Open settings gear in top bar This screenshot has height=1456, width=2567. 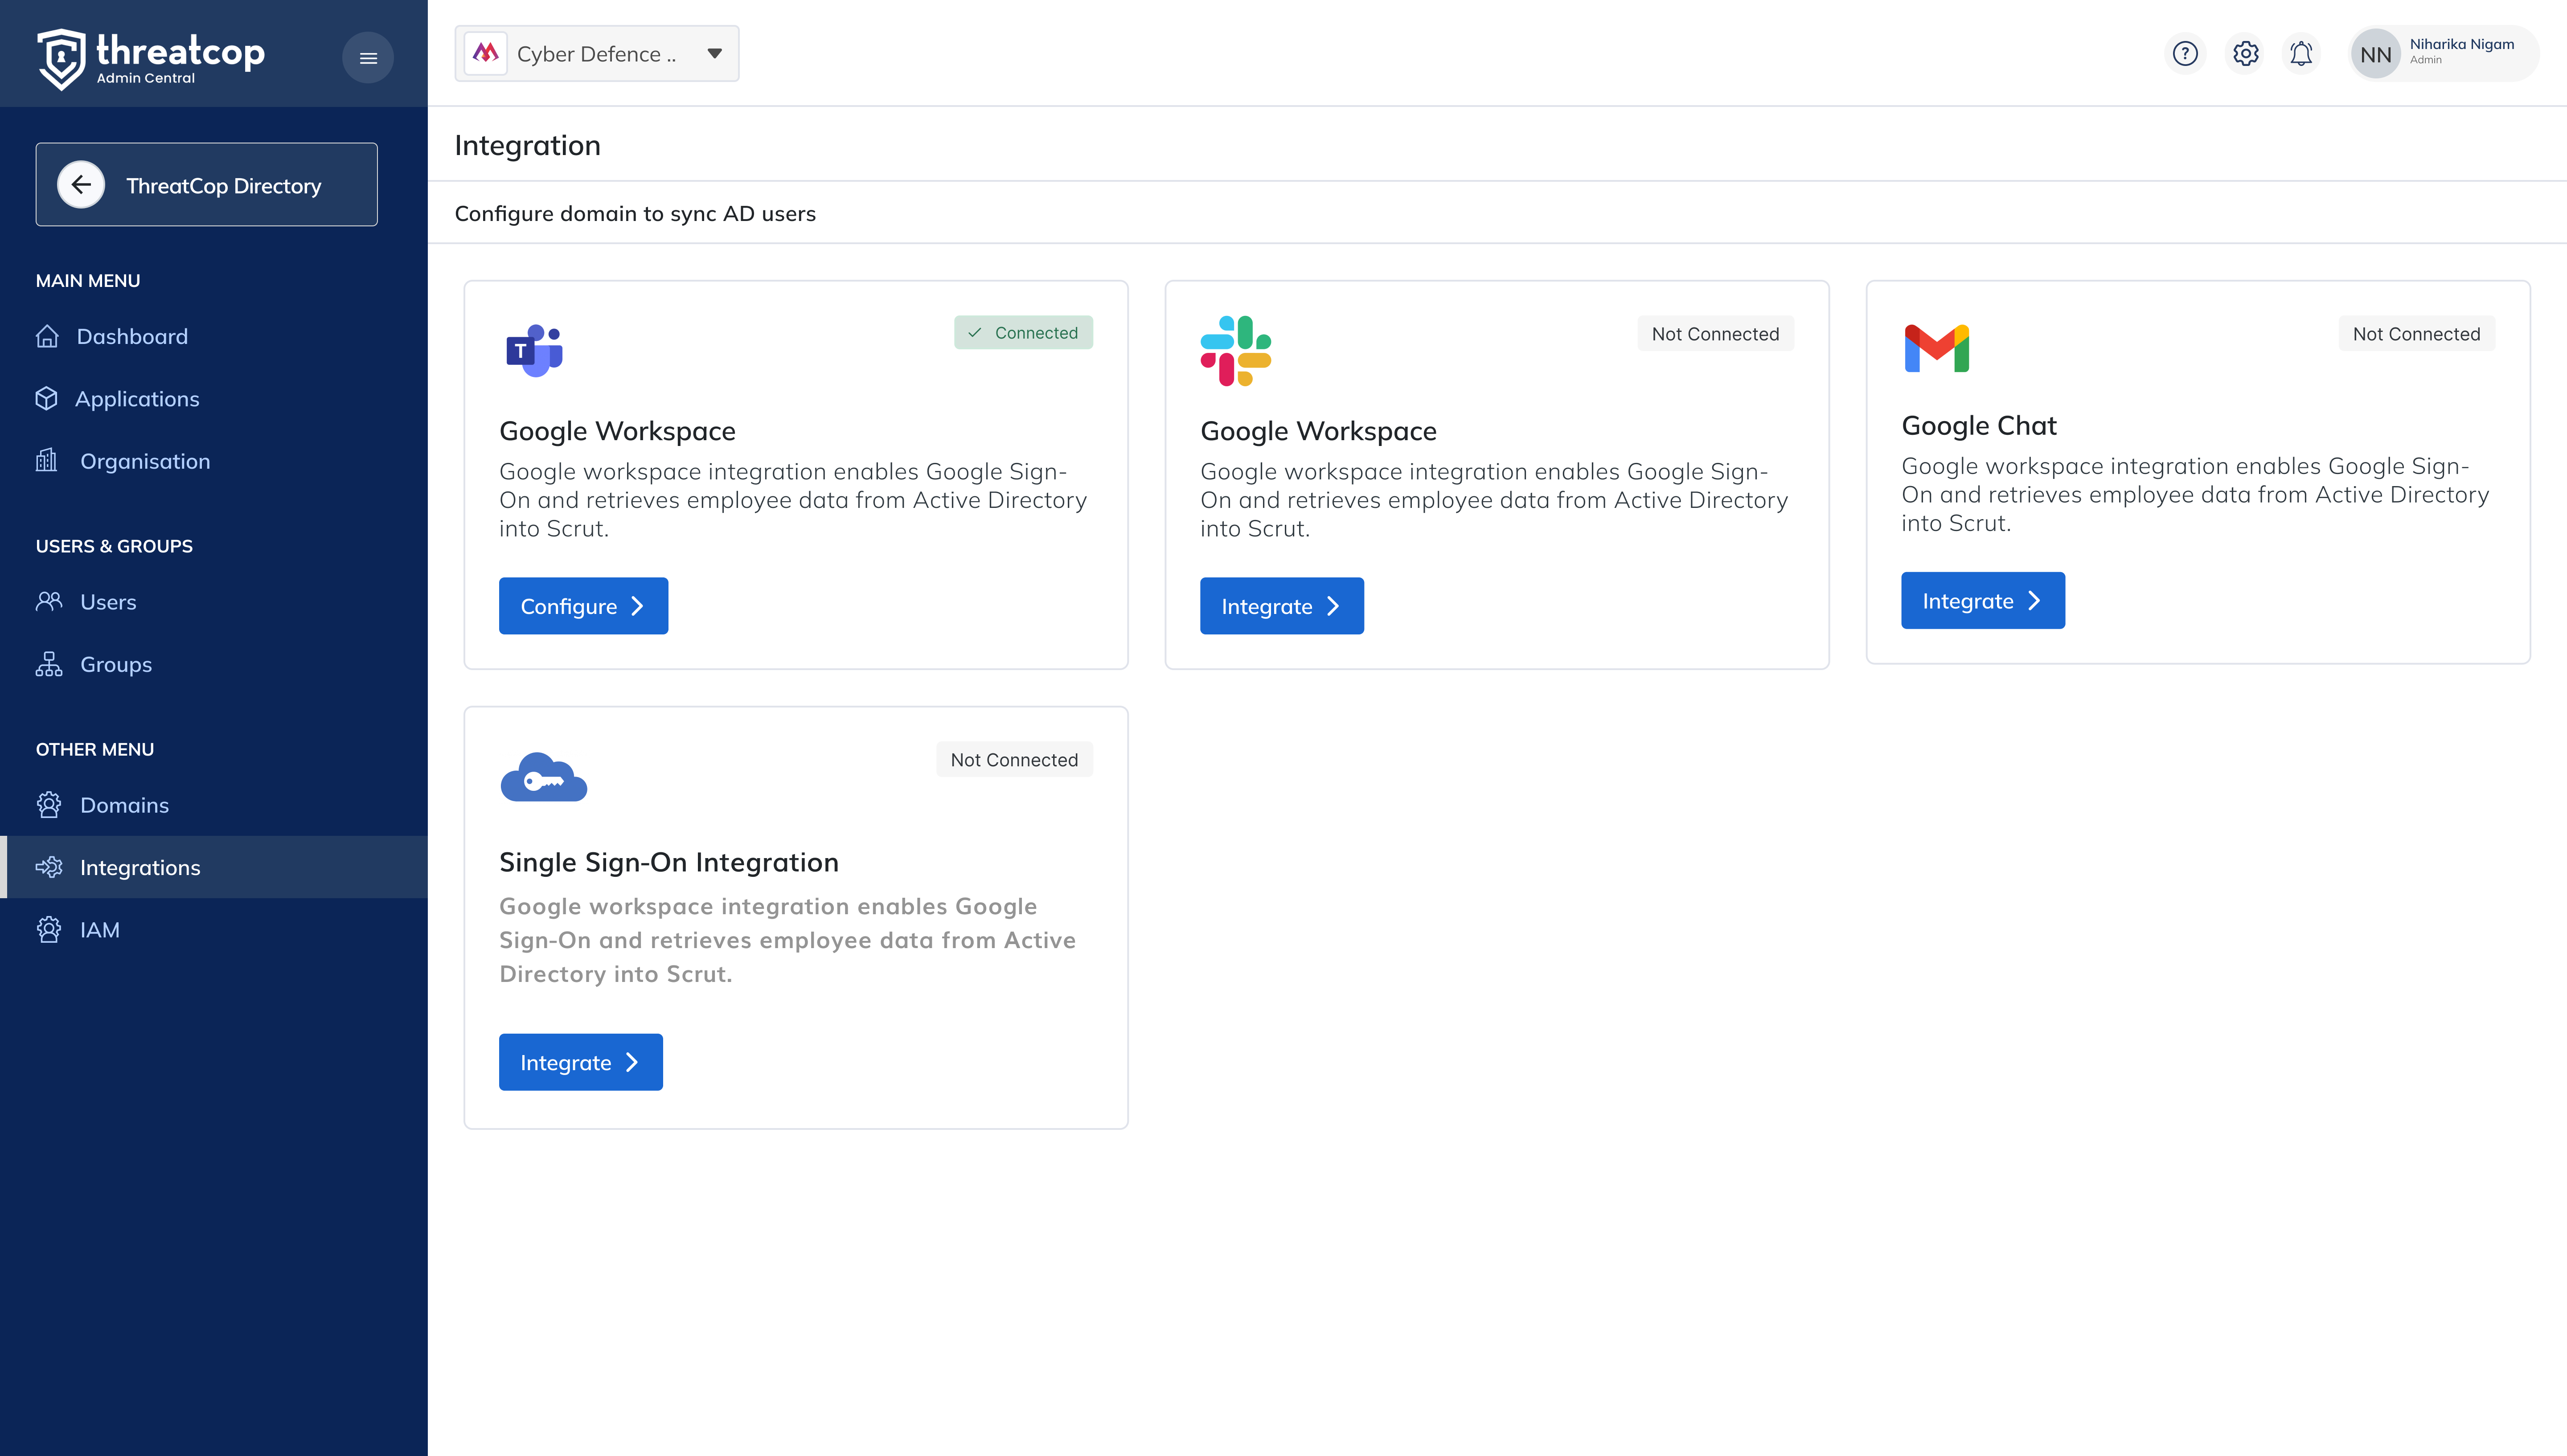click(x=2246, y=53)
